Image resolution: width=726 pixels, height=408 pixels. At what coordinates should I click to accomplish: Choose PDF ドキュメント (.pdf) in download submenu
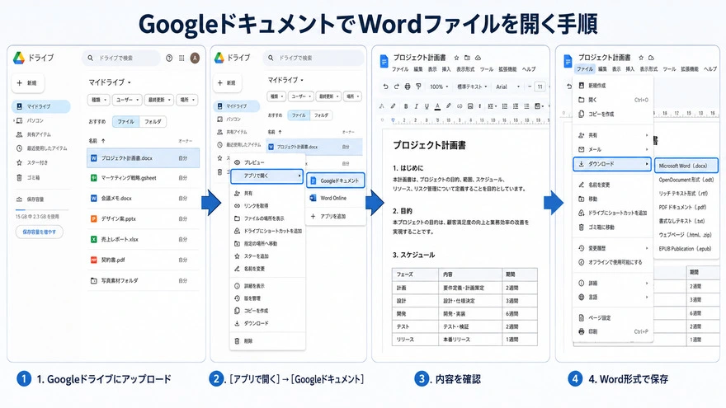click(x=682, y=207)
